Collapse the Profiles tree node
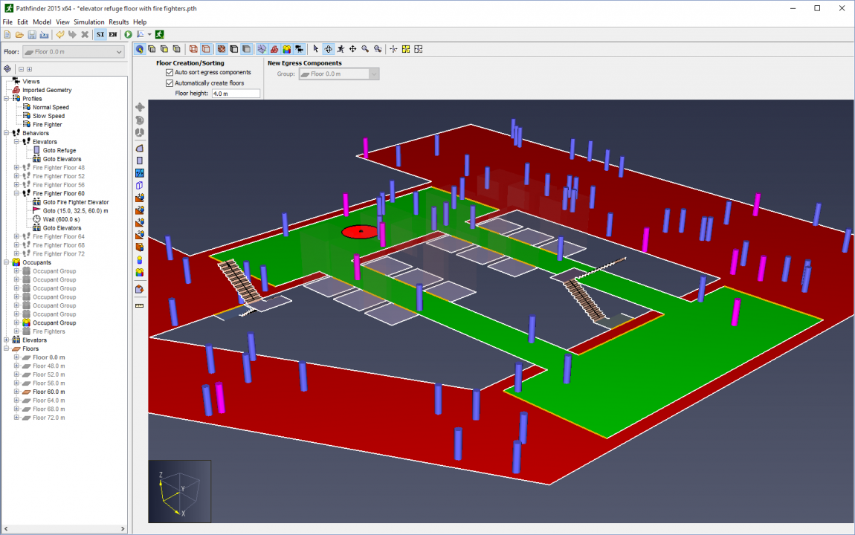 (7, 99)
